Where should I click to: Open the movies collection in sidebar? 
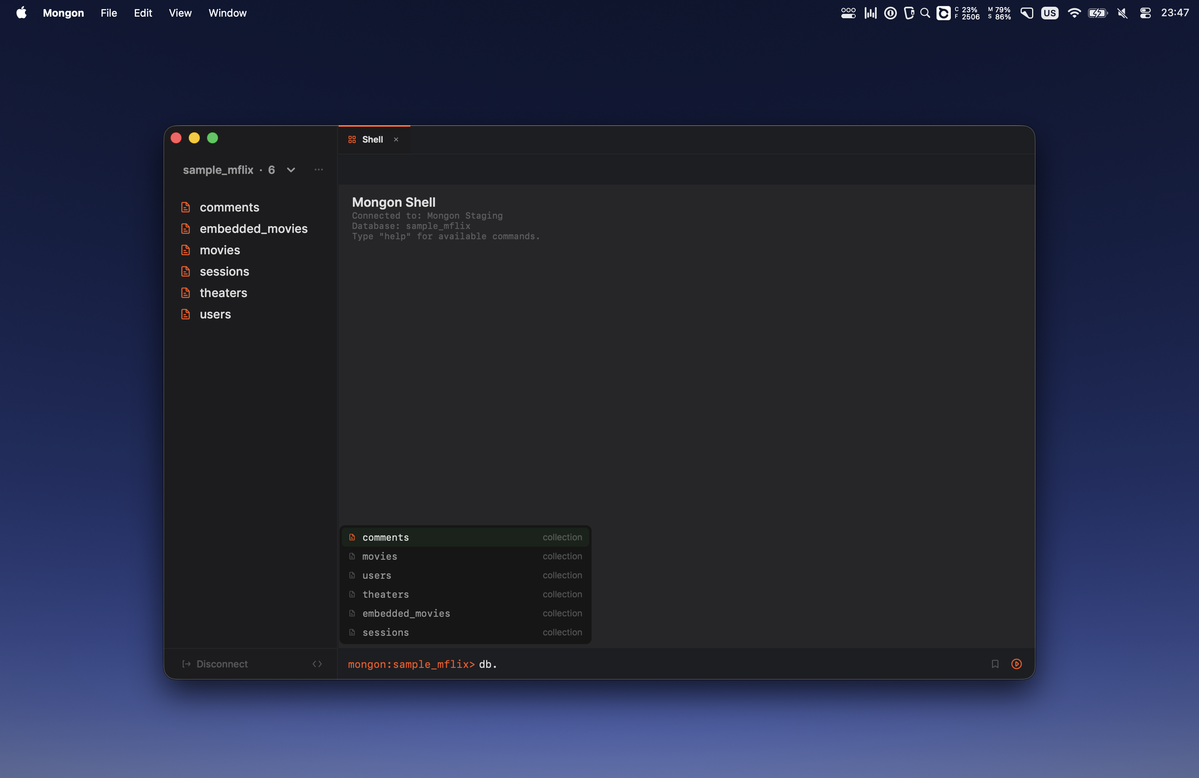[x=220, y=250]
